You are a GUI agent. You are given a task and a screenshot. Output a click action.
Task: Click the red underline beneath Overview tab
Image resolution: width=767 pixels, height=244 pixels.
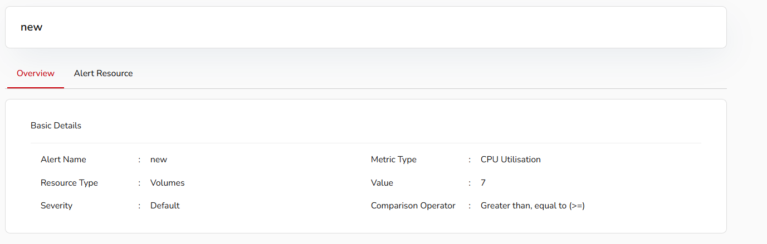pos(36,87)
